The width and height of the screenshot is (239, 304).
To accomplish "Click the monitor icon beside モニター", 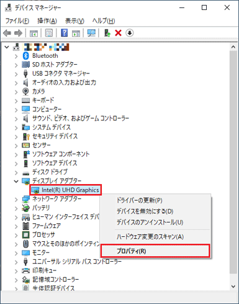I will point(25,253).
